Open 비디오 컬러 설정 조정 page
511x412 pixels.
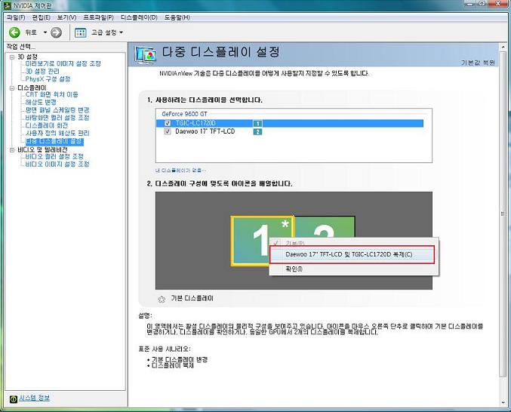54,157
